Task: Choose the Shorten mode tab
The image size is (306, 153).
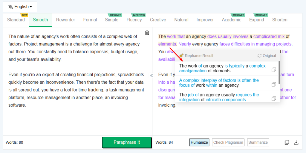Action: point(280,20)
